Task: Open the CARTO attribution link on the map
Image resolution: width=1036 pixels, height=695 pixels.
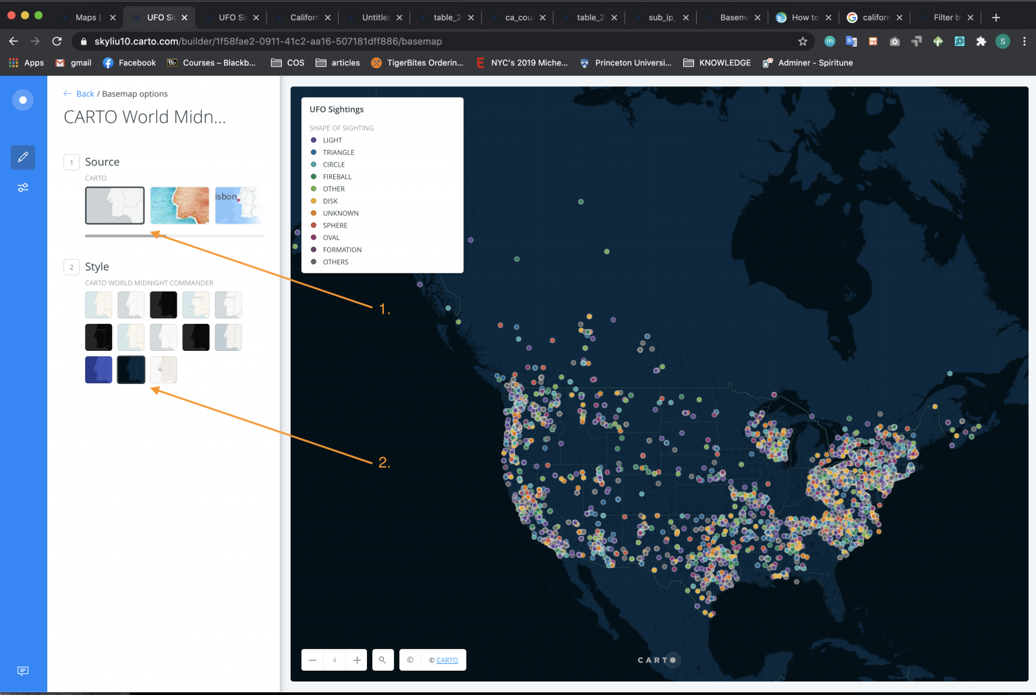Action: tap(447, 660)
